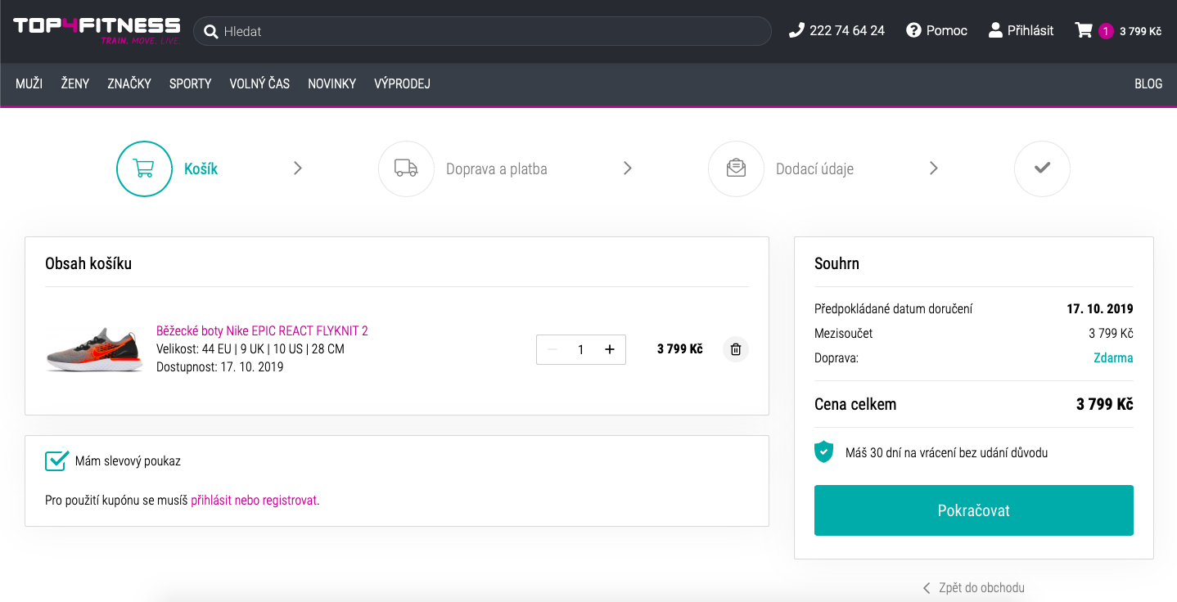
Task: Open the SPORTY menu
Action: tap(191, 83)
